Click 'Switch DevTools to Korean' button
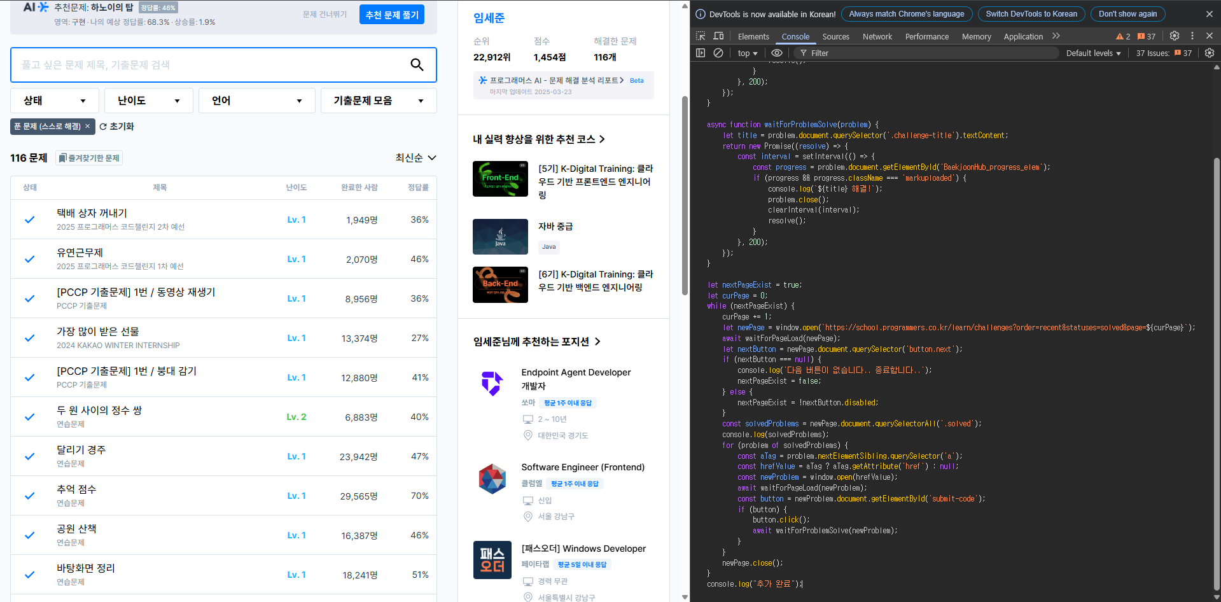This screenshot has width=1221, height=602. pyautogui.click(x=1031, y=14)
